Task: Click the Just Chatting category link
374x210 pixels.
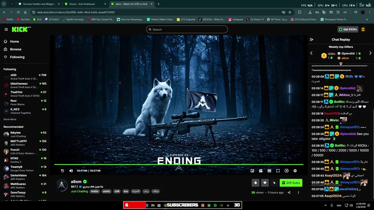Action: (x=79, y=191)
